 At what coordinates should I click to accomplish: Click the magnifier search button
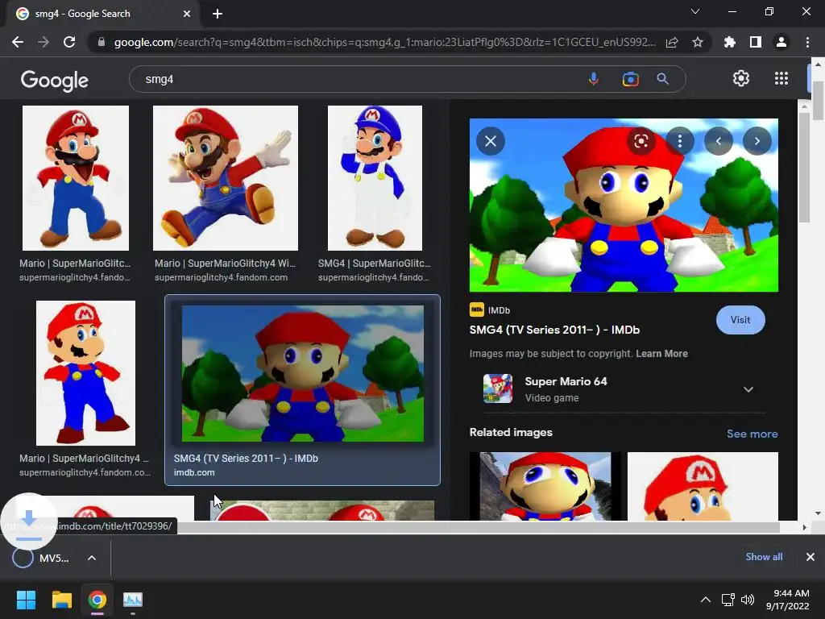[662, 79]
